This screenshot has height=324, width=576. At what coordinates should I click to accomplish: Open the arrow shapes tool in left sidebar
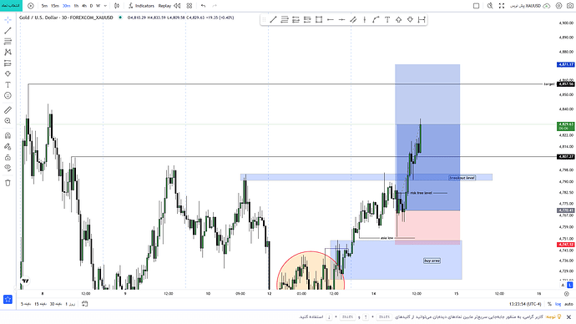click(8, 73)
